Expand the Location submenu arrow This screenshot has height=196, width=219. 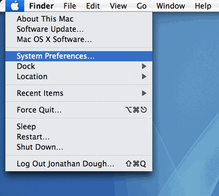click(x=144, y=76)
